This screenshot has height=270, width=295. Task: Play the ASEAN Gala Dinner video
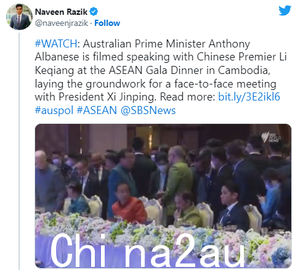pyautogui.click(x=163, y=196)
